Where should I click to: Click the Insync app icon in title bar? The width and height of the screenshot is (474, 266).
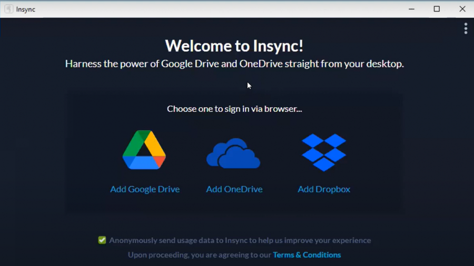[x=9, y=9]
